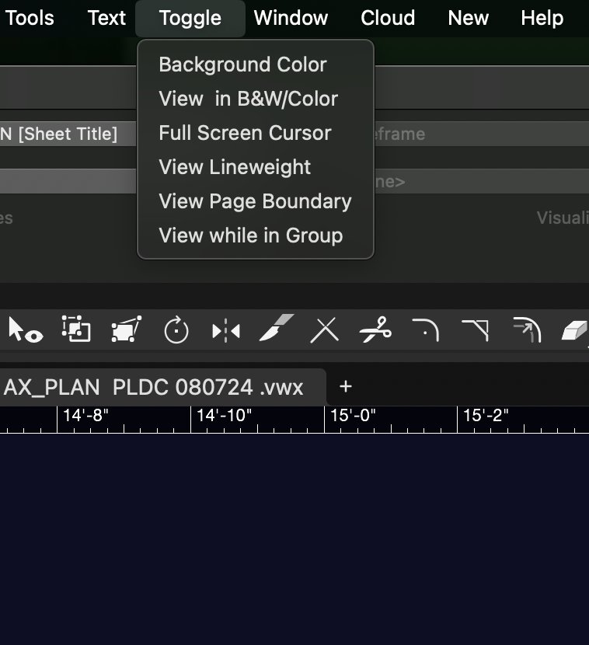
Task: Switch to AX_PLAN PLDC 080724 .vwx tab
Action: pyautogui.click(x=153, y=387)
